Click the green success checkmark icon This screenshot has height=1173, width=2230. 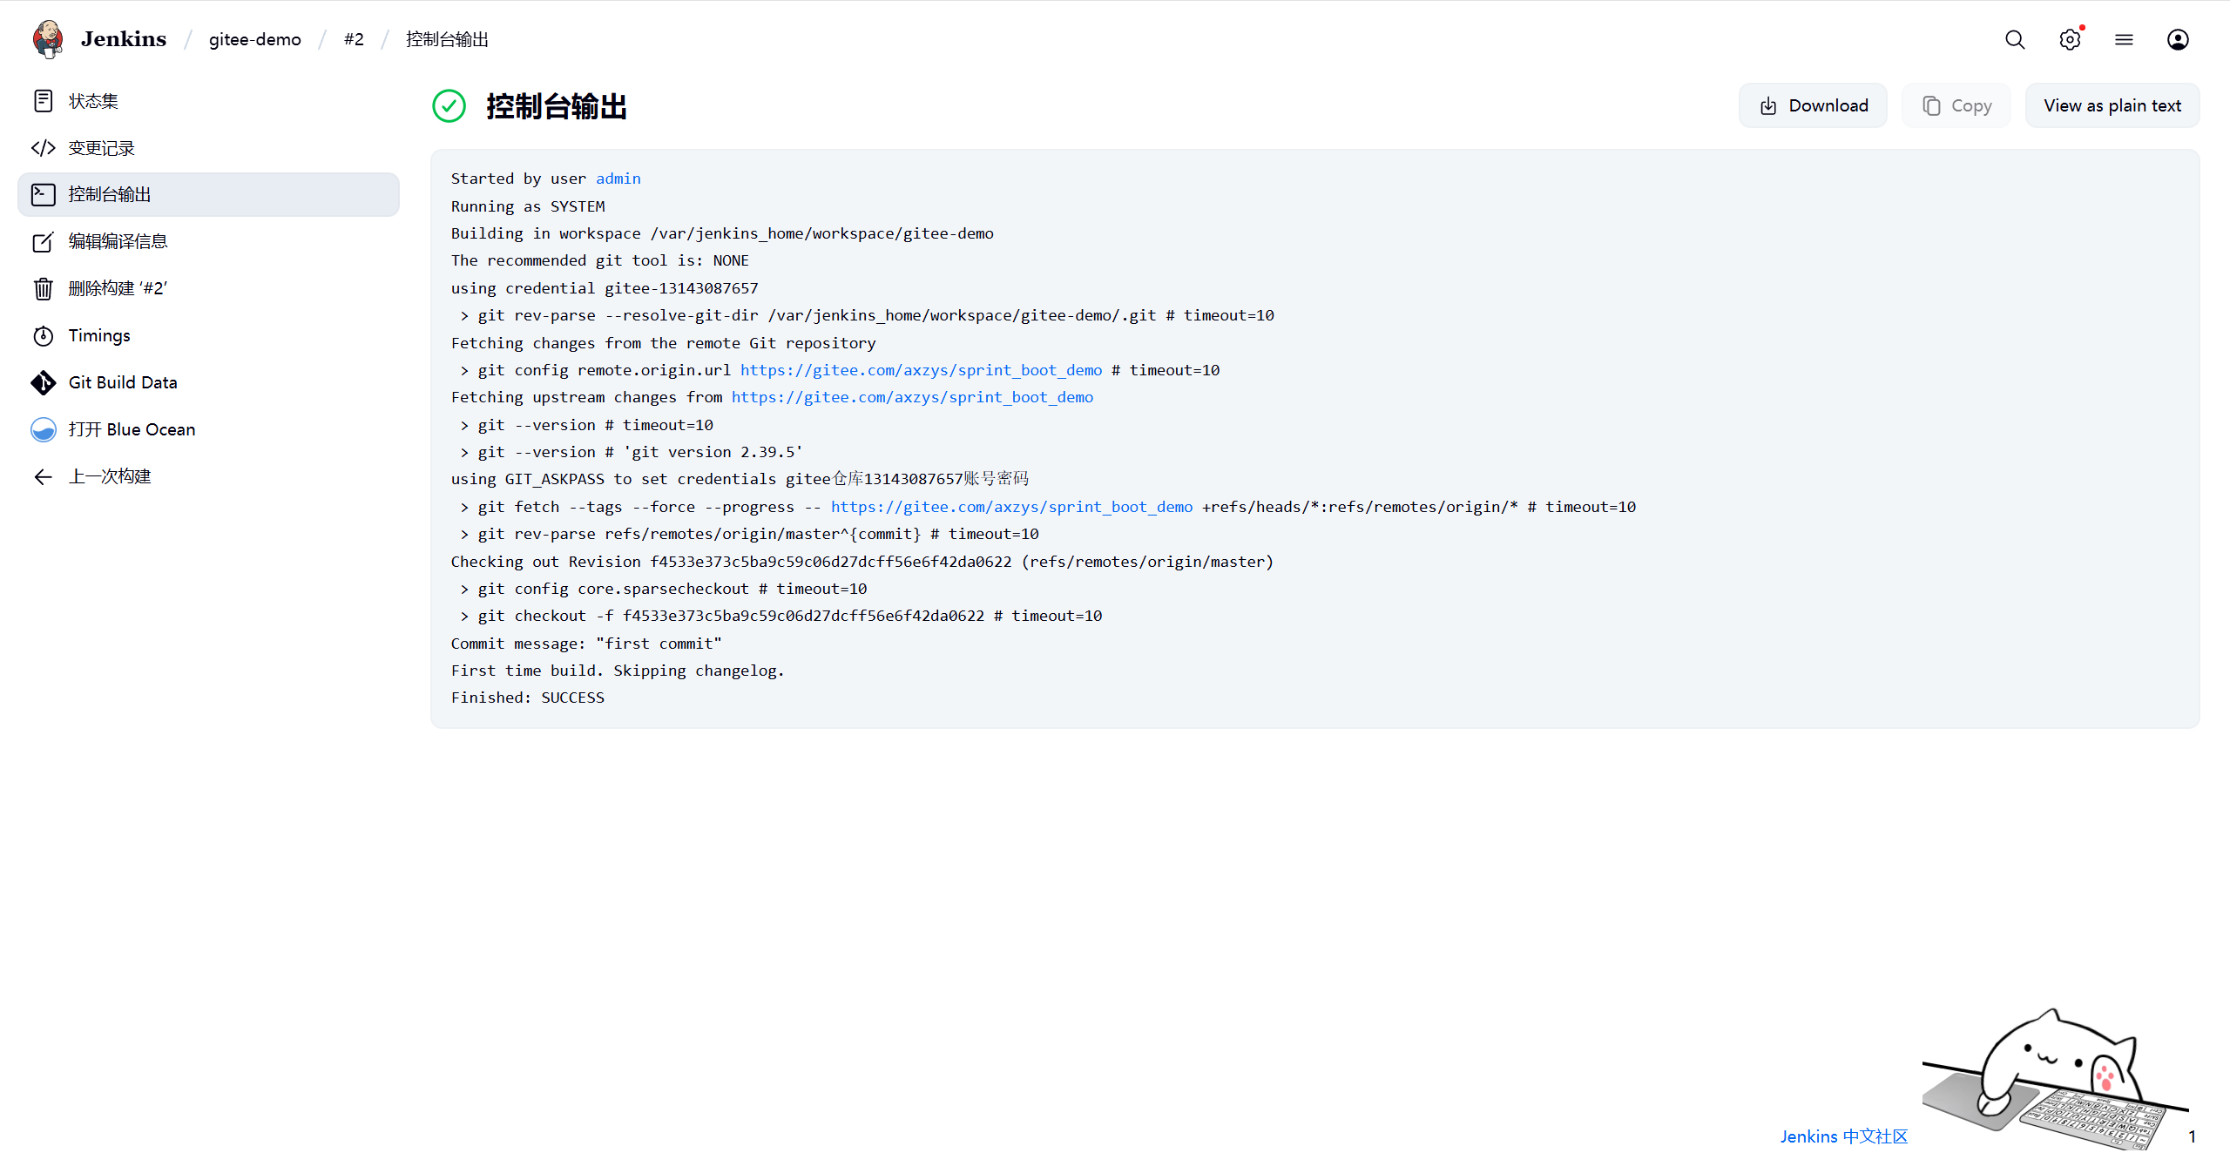pyautogui.click(x=449, y=106)
